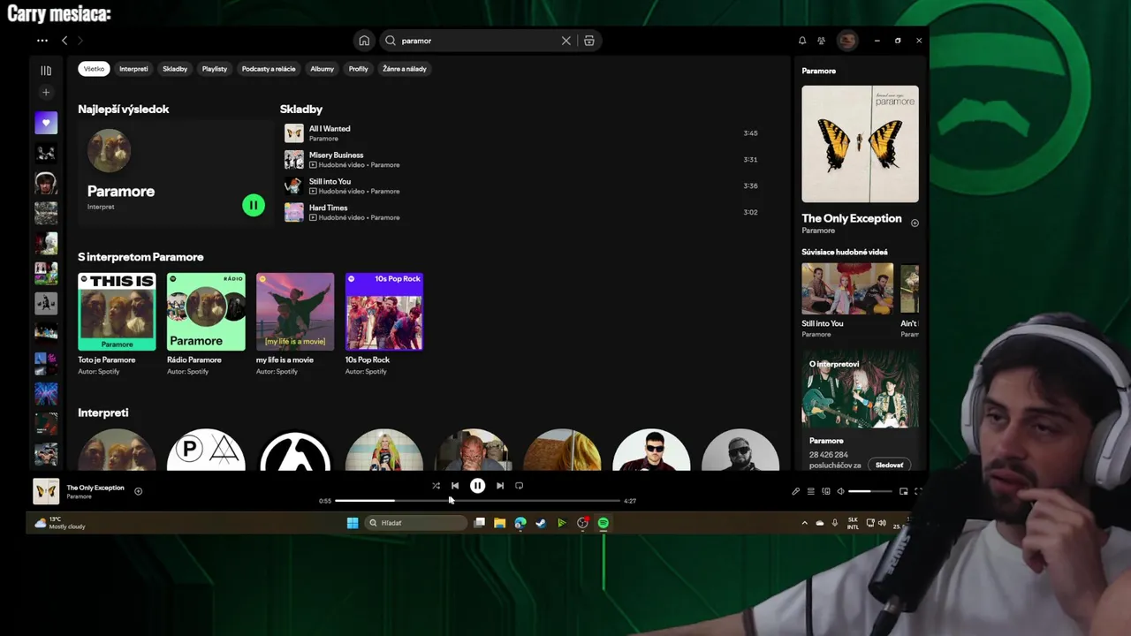Open friend activity icon in the top bar
The height and width of the screenshot is (636, 1131).
[821, 41]
